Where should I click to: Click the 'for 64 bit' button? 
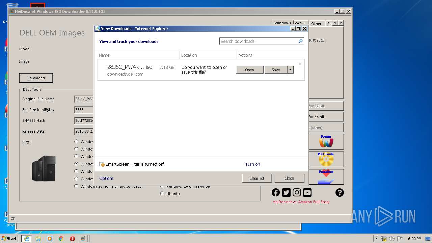[x=325, y=117]
